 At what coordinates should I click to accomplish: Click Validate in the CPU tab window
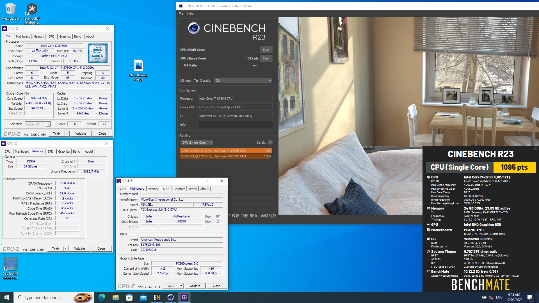coord(81,134)
